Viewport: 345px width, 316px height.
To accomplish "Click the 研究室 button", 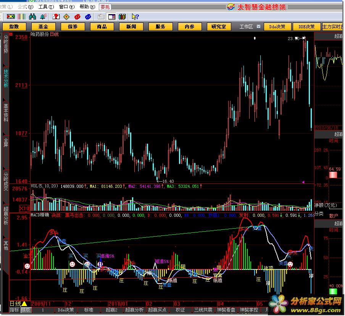I will click(219, 27).
